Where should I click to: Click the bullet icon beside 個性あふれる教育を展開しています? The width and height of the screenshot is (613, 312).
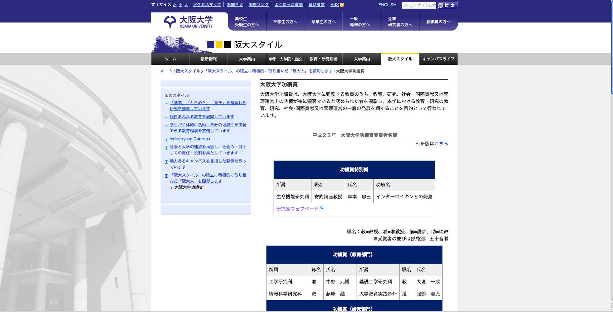point(166,118)
